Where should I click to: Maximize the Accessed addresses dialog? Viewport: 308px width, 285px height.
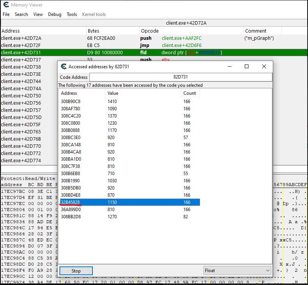click(x=247, y=66)
